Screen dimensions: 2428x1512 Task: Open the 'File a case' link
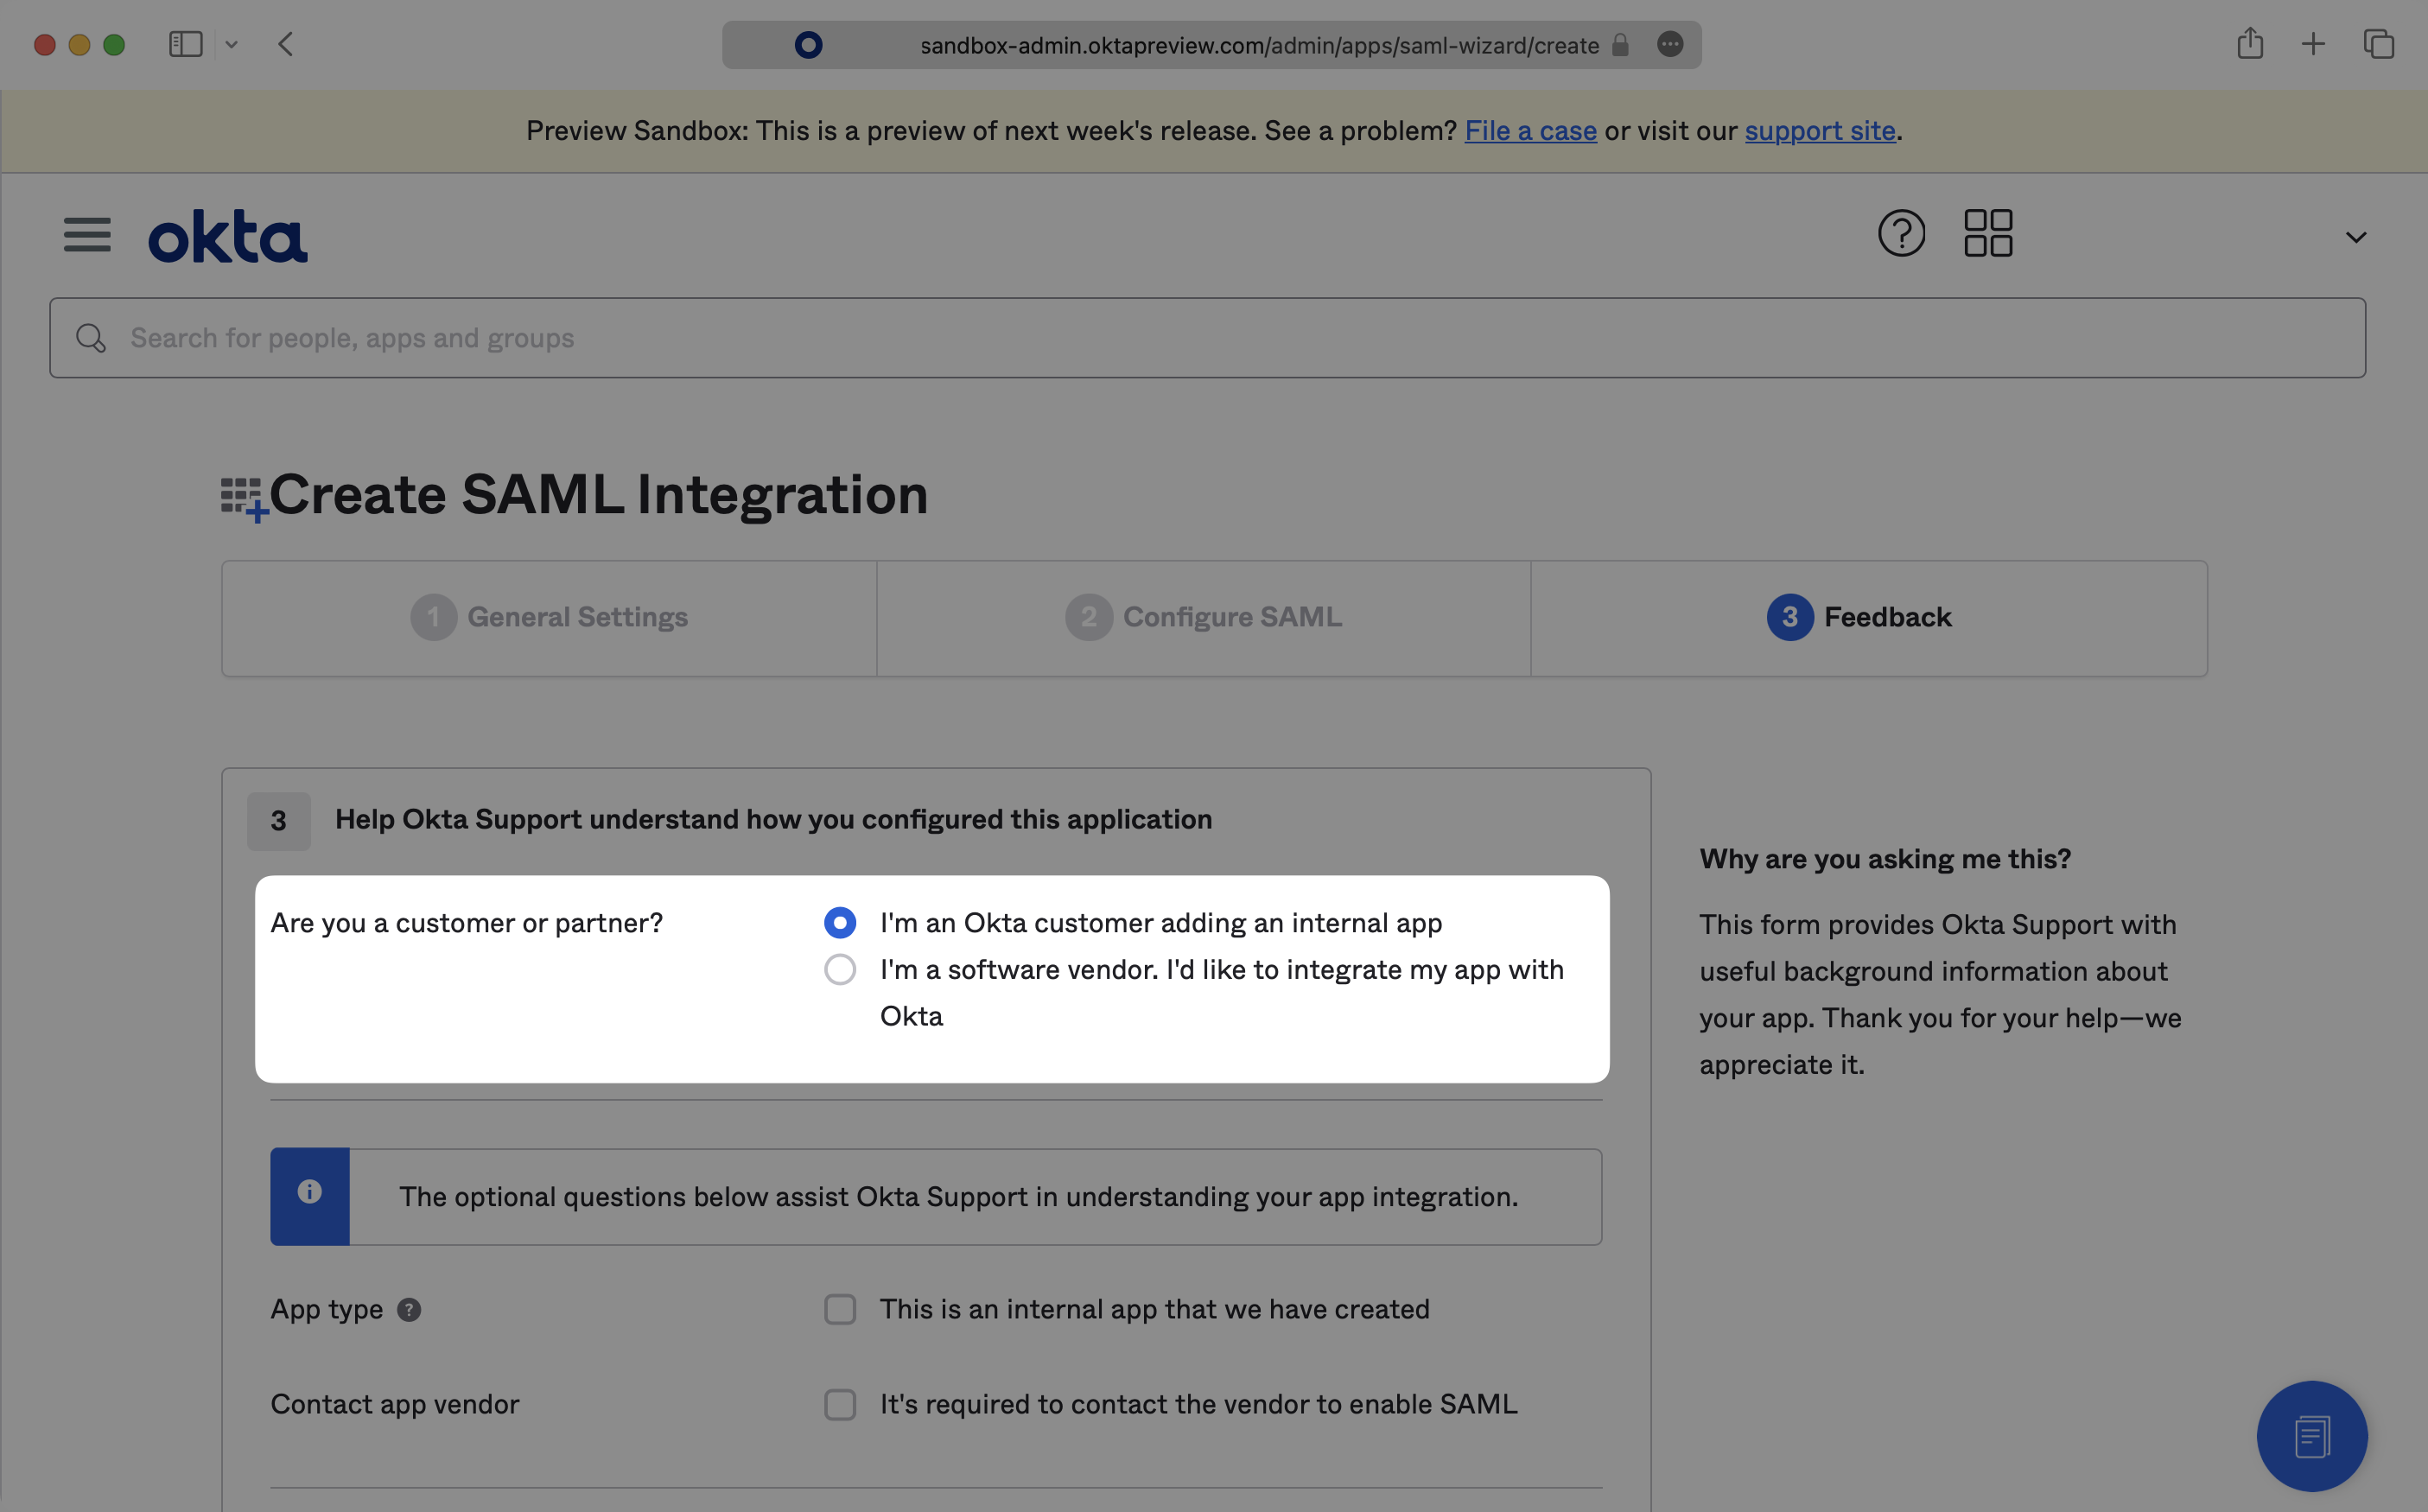tap(1529, 130)
